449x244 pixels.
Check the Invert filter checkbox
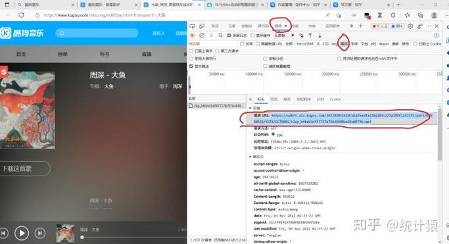tap(243, 44)
